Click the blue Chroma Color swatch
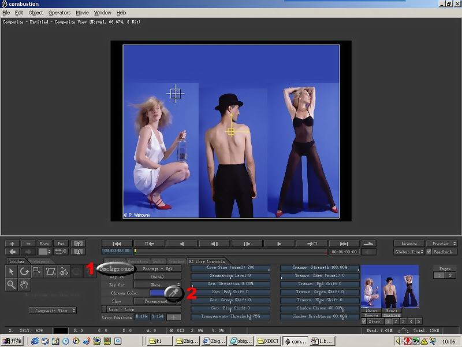The image size is (462, 347). pyautogui.click(x=158, y=293)
